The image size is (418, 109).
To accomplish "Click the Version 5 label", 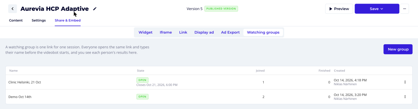I will 195,9.
